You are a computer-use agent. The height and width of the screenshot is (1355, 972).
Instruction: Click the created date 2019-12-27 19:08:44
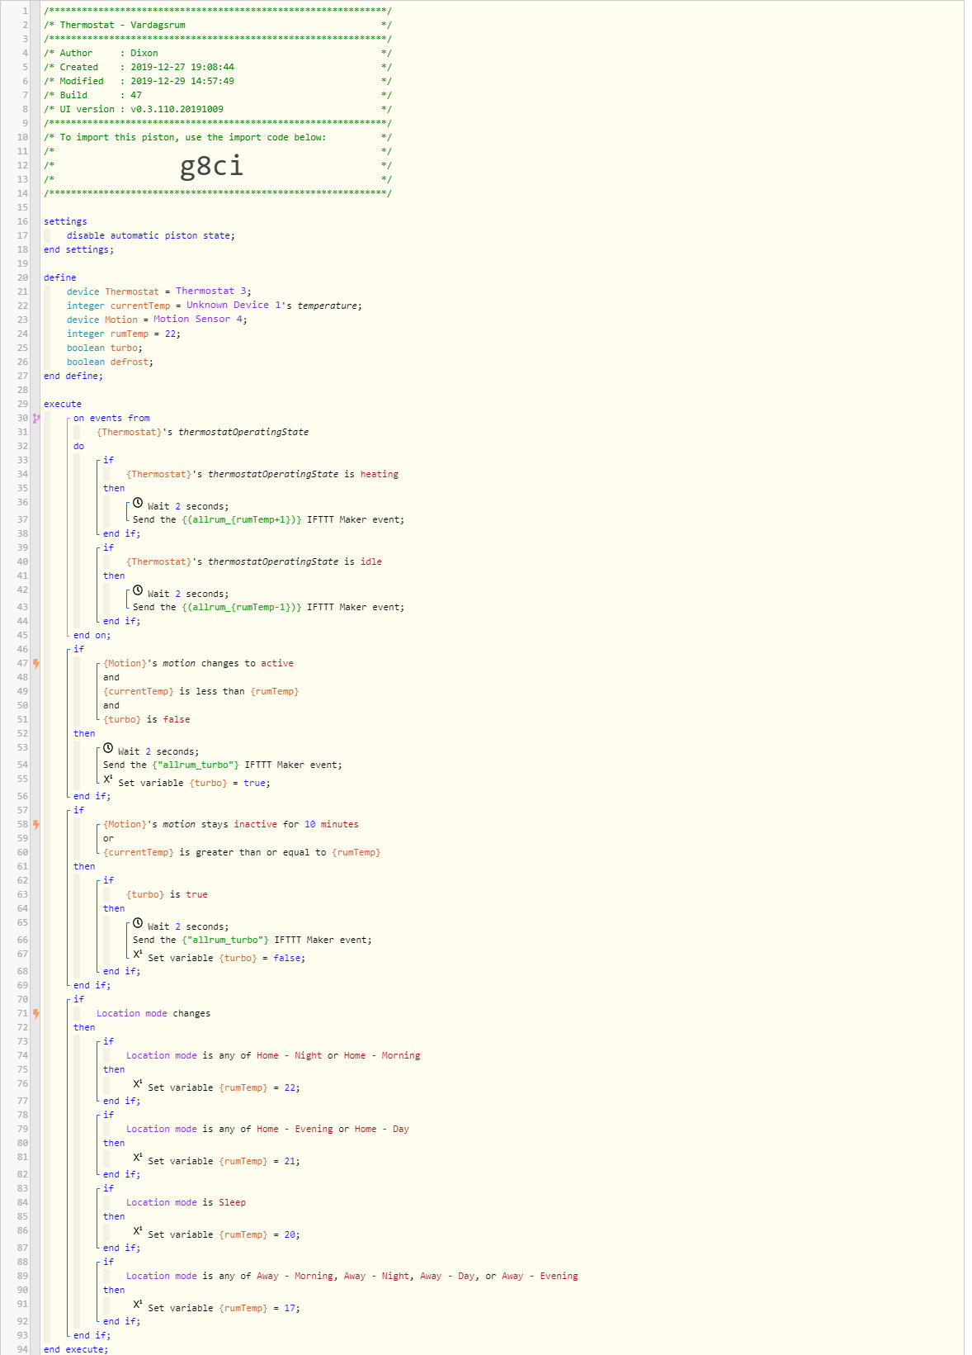(x=182, y=67)
